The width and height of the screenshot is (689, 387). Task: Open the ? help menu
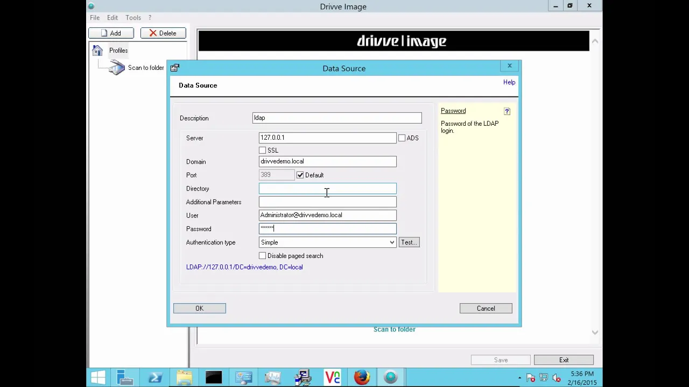(150, 18)
